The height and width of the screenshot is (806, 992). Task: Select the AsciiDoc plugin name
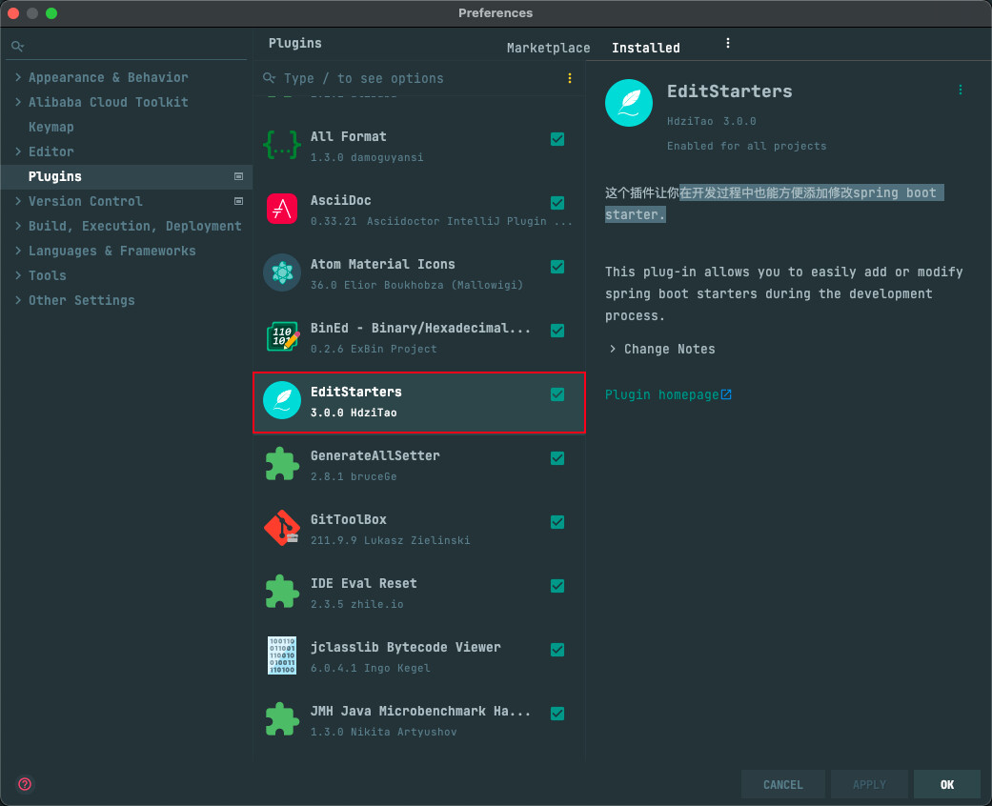[341, 200]
